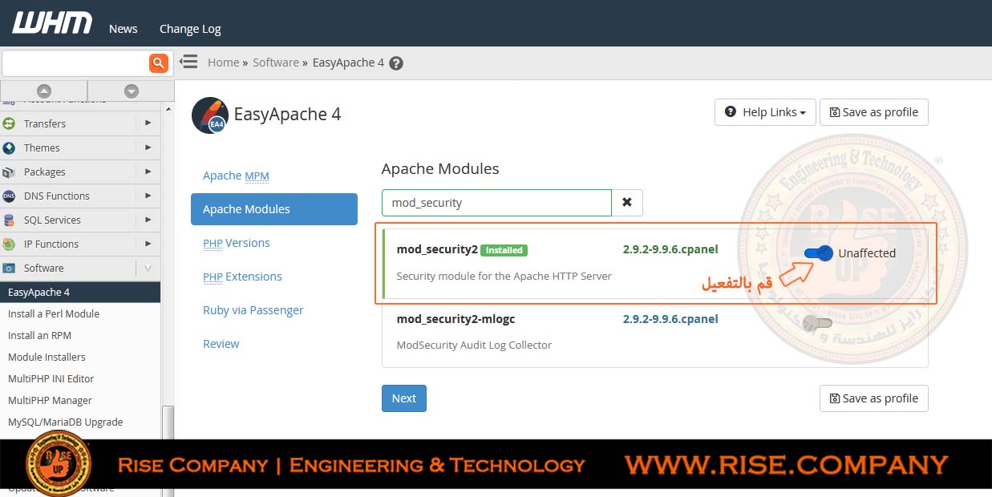Open the News menu item
The width and height of the screenshot is (992, 497).
[123, 29]
